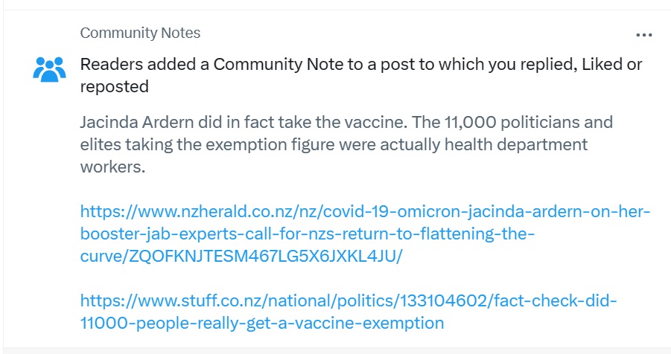671x354 pixels.
Task: Click the "booster-jab-experts-call" line of the Herald link
Action: point(305,234)
